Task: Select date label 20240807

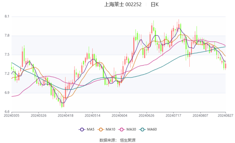Action: coord(200,115)
